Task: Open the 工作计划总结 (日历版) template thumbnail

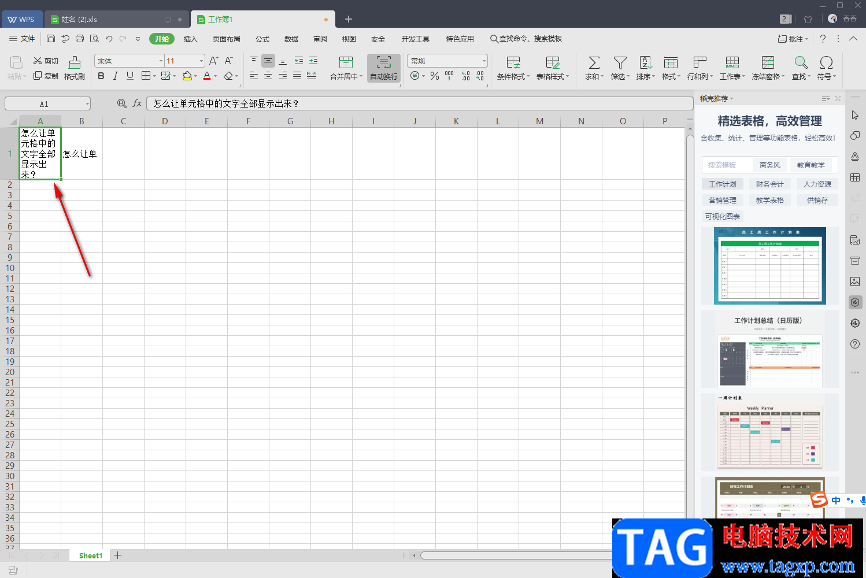Action: point(770,349)
